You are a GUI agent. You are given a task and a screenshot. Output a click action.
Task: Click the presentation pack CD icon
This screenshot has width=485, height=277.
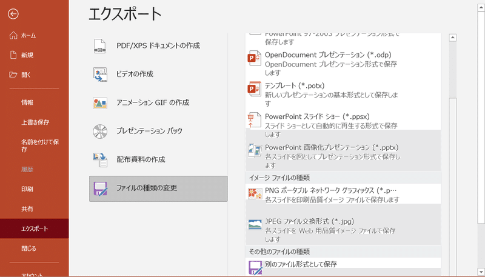click(100, 132)
